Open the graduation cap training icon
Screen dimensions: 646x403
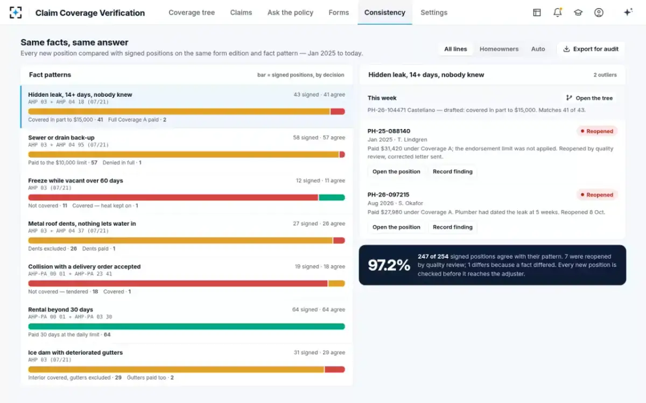[578, 12]
